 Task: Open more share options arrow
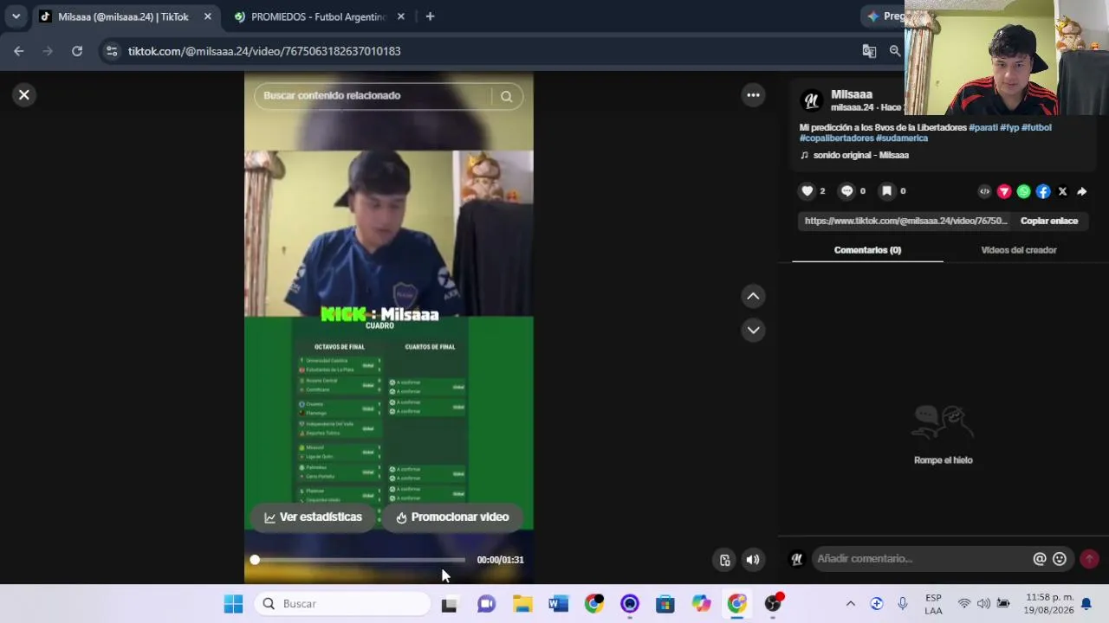pyautogui.click(x=1081, y=191)
